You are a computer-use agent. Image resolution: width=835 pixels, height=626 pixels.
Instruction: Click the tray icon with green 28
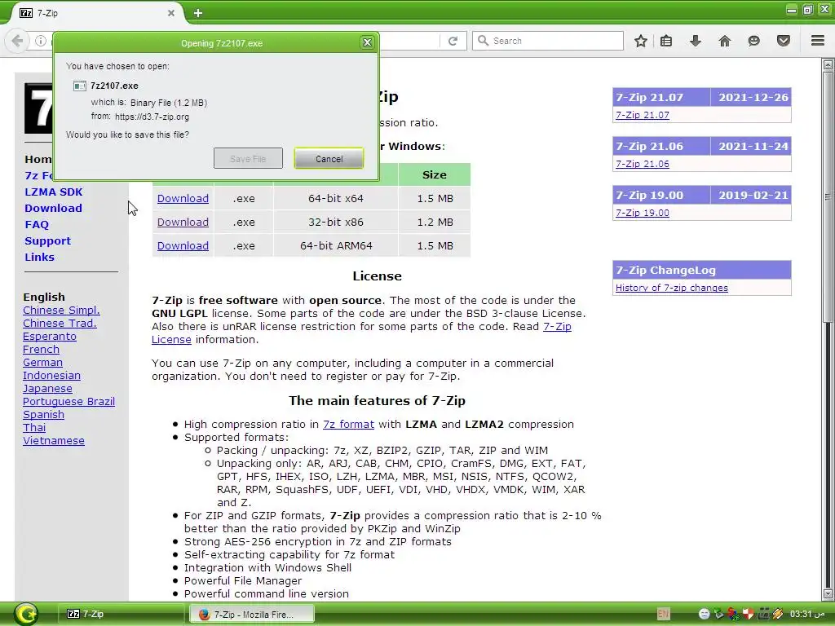point(734,615)
